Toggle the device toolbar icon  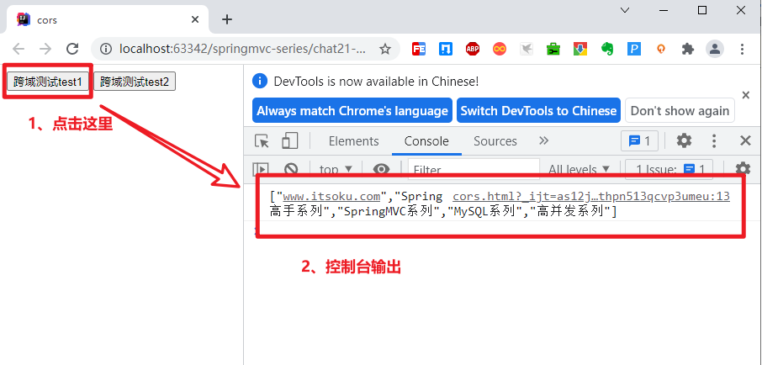290,141
